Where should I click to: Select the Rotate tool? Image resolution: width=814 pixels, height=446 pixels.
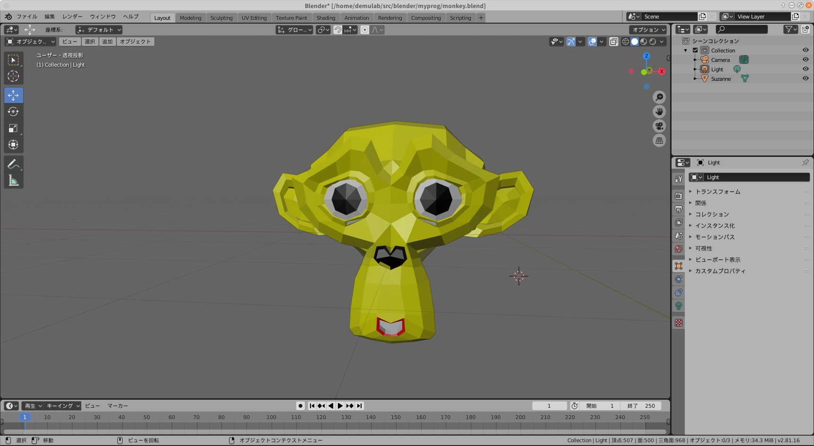coord(13,111)
